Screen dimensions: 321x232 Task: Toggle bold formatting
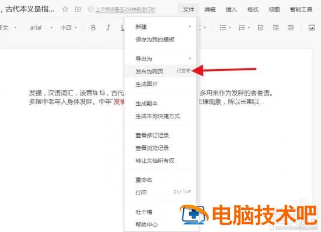click(93, 27)
